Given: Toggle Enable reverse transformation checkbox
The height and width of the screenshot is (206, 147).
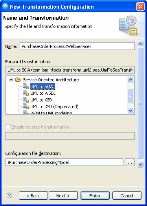Looking at the screenshot, I should pyautogui.click(x=8, y=127).
